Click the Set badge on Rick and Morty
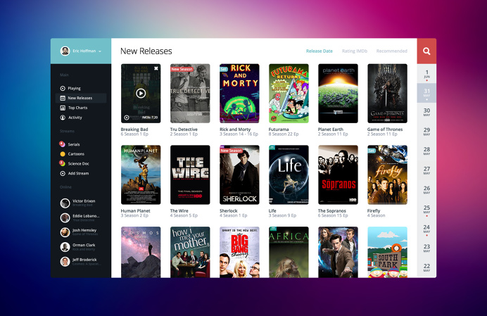Viewport: 487px width, 316px height. click(224, 69)
